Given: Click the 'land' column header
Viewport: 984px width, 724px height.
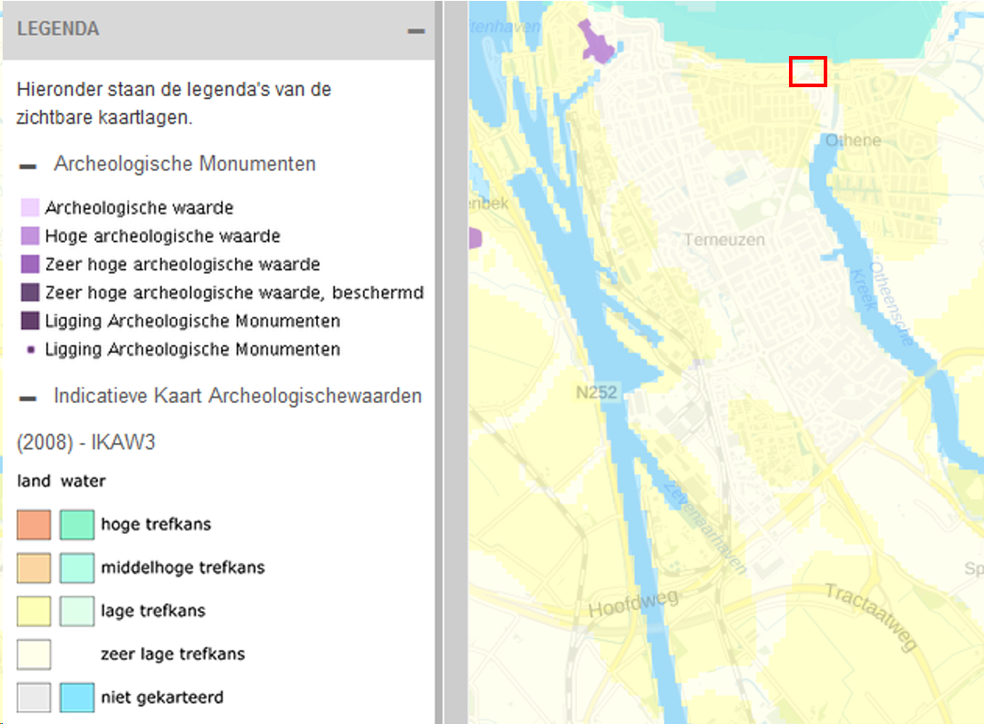Looking at the screenshot, I should [33, 481].
